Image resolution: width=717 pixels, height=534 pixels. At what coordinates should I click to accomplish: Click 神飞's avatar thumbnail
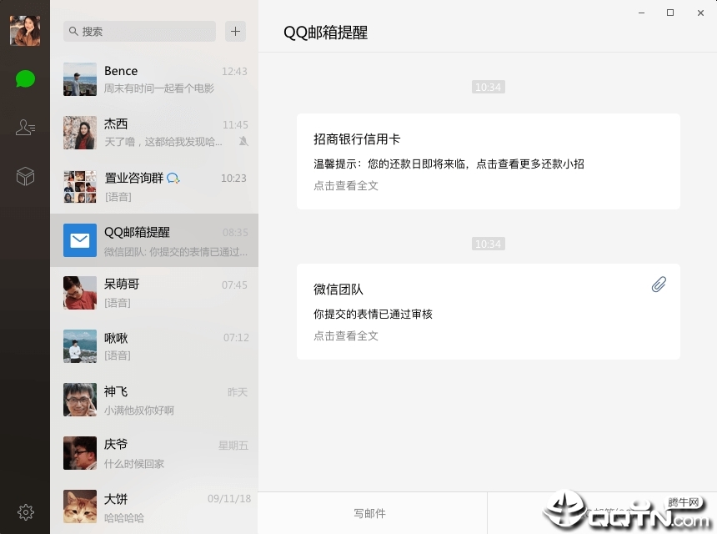(x=80, y=400)
